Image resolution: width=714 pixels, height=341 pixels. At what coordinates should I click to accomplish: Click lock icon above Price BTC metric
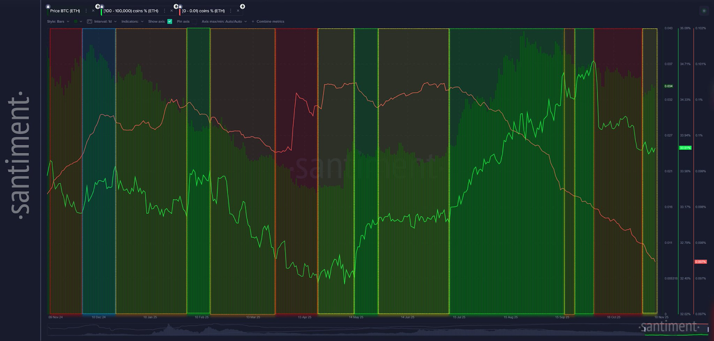coord(48,7)
